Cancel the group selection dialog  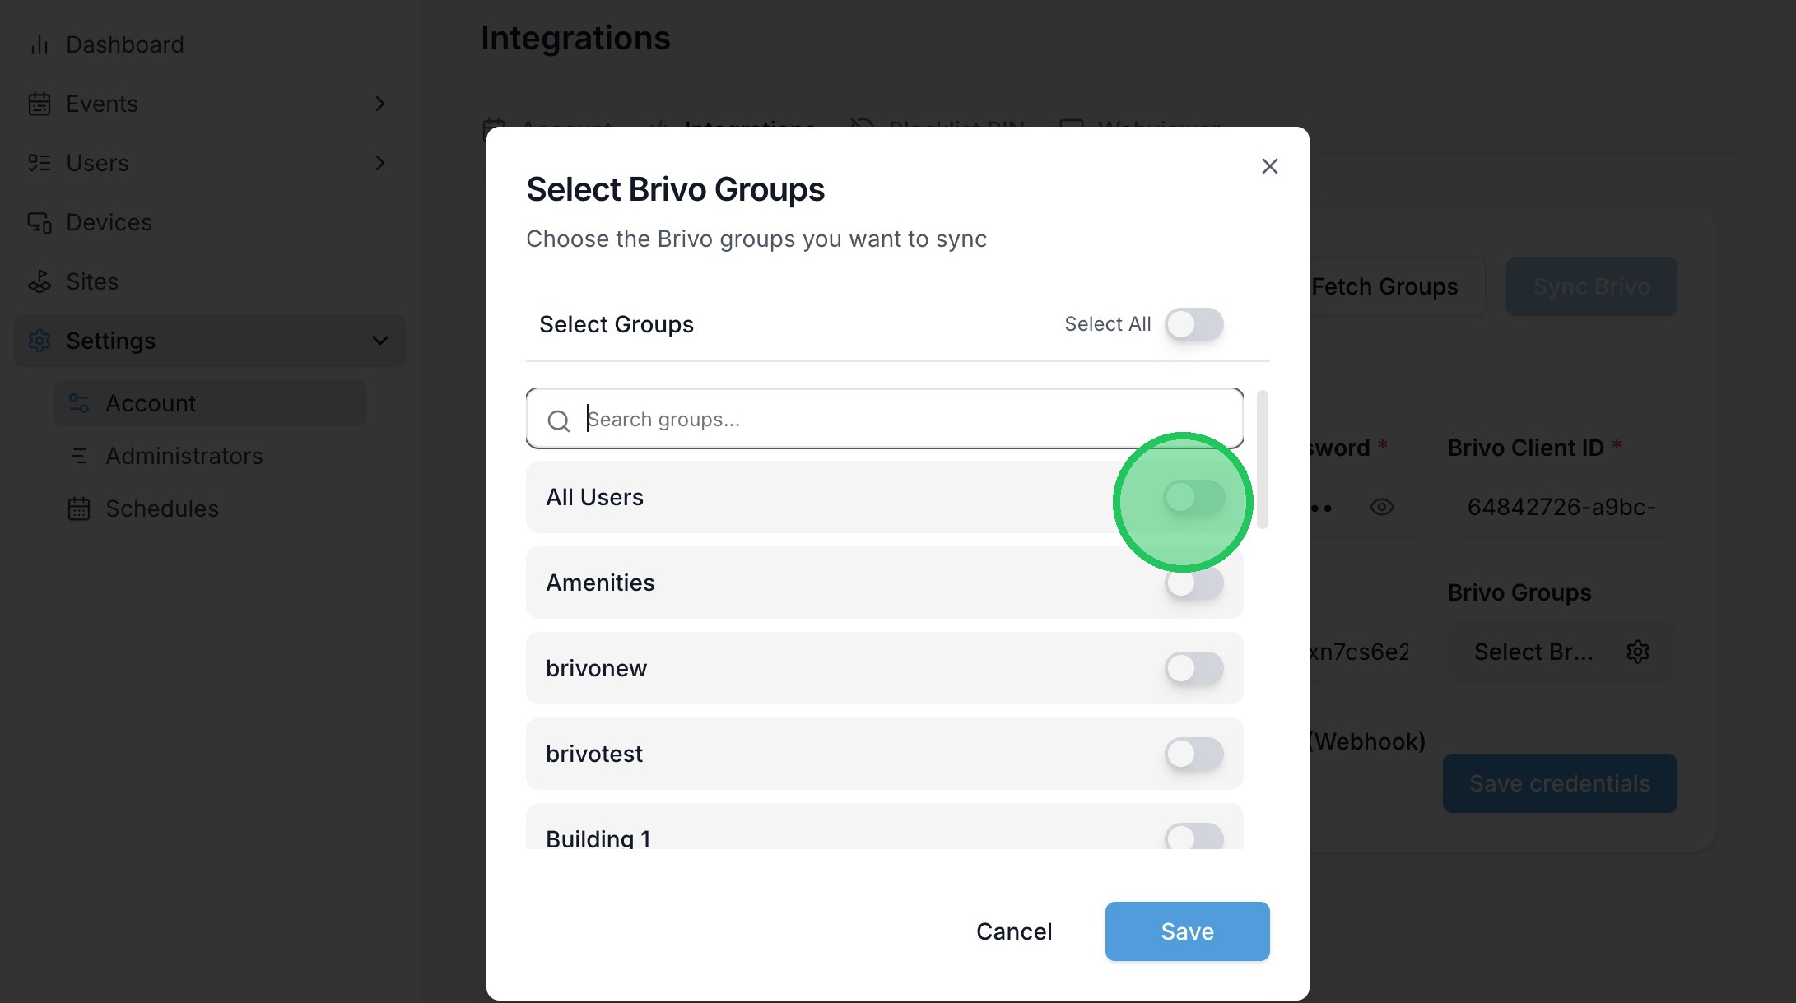tap(1013, 931)
